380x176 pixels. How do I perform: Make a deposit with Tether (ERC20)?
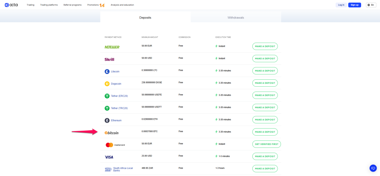[x=265, y=95]
